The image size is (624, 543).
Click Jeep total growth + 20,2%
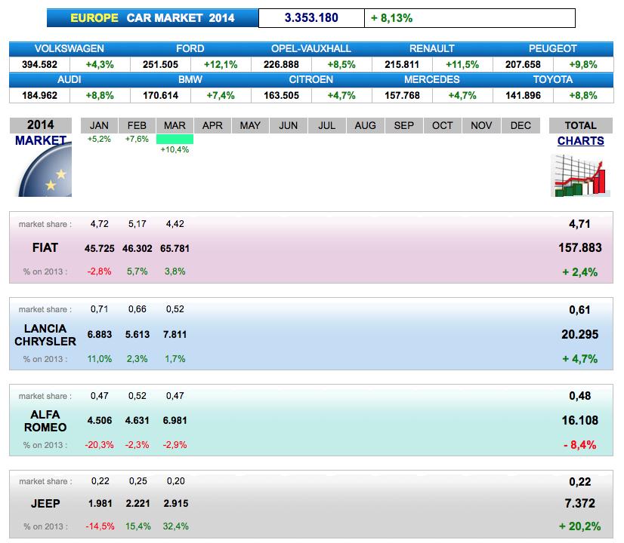(580, 526)
